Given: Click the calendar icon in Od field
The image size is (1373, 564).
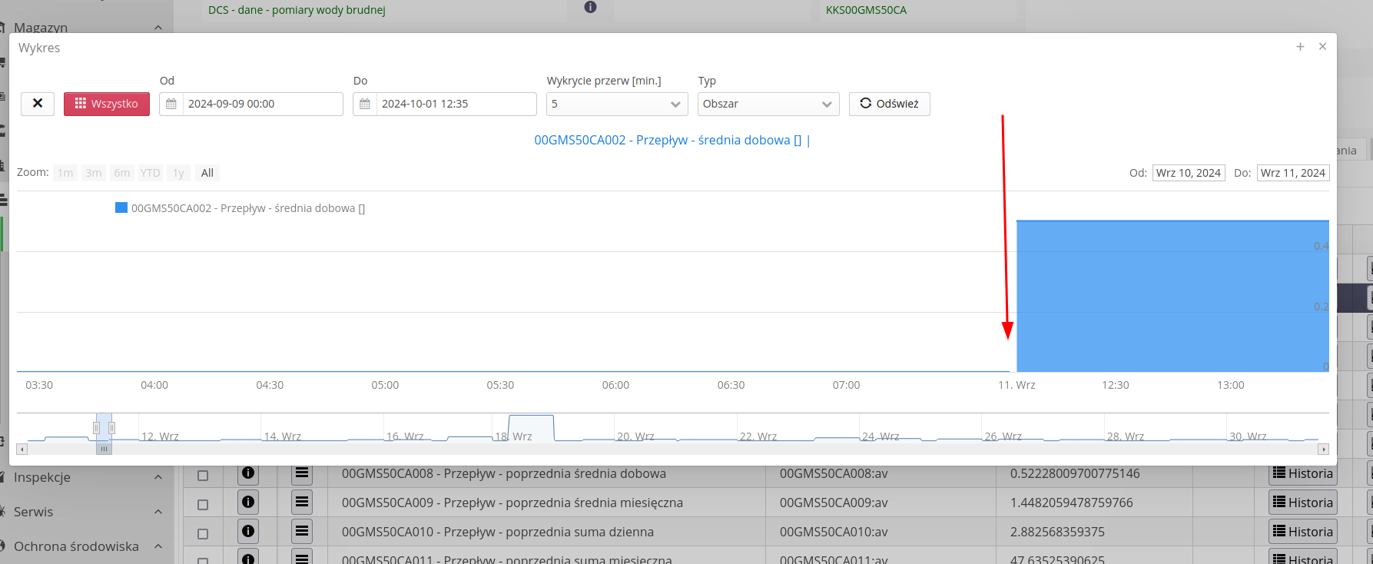Looking at the screenshot, I should (x=171, y=104).
